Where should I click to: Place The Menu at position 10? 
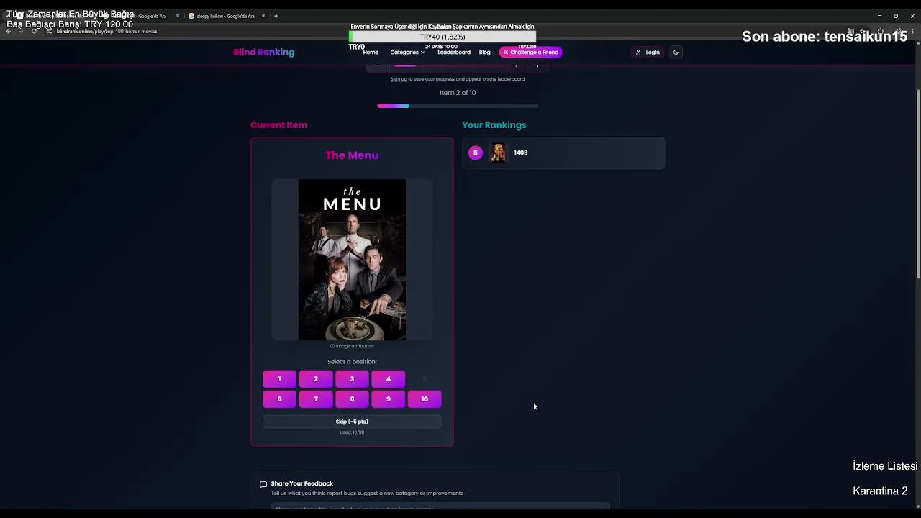pyautogui.click(x=425, y=399)
